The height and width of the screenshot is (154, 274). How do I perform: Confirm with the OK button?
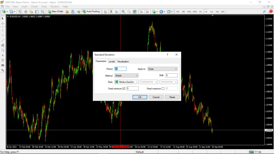[x=140, y=97]
